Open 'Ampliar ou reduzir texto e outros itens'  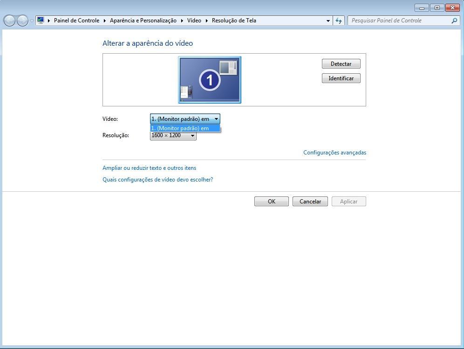149,168
